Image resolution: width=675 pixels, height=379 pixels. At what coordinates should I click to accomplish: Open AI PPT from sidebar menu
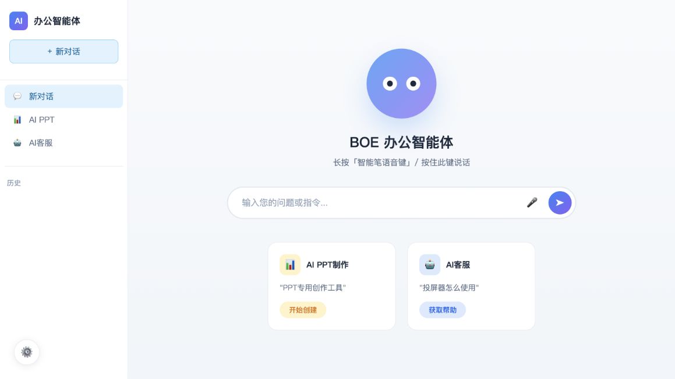(63, 120)
